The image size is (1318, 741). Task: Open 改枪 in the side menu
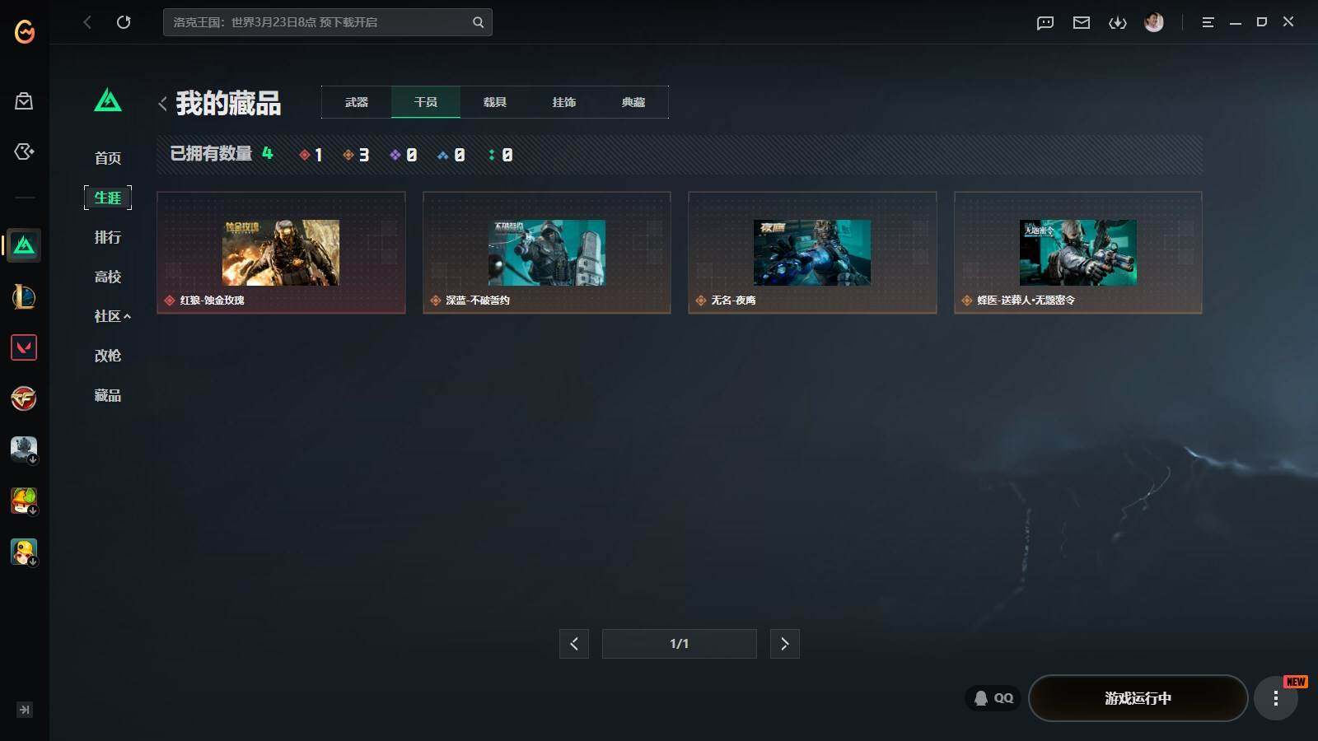point(108,356)
